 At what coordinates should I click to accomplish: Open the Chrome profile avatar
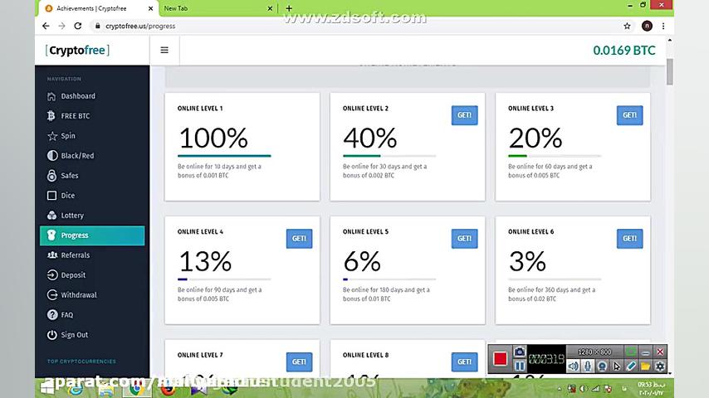click(647, 27)
